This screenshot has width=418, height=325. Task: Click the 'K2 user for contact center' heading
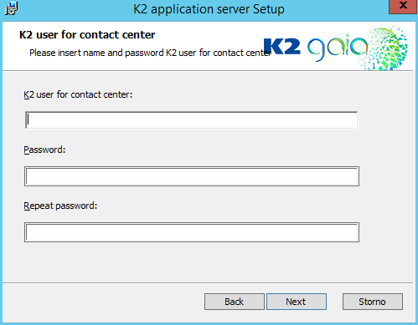[x=87, y=35]
